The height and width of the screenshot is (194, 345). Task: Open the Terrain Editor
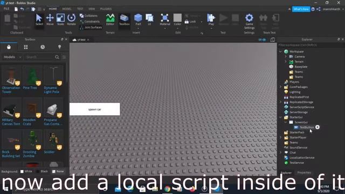(x=110, y=19)
